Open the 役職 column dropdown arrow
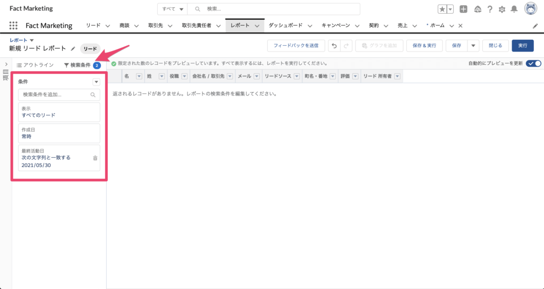544x289 pixels. (x=184, y=76)
